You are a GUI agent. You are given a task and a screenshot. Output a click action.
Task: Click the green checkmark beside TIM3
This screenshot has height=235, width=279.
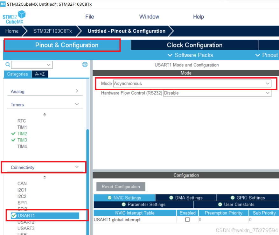(x=13, y=140)
